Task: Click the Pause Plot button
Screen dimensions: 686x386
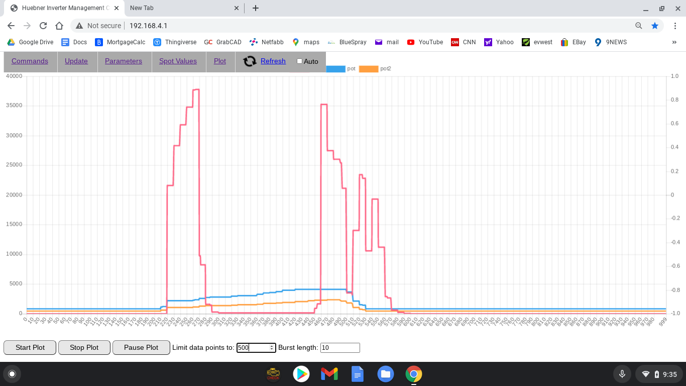Action: point(141,347)
